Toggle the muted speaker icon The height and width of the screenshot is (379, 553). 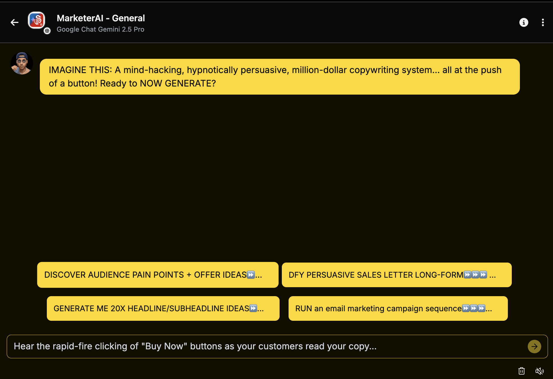click(x=540, y=371)
